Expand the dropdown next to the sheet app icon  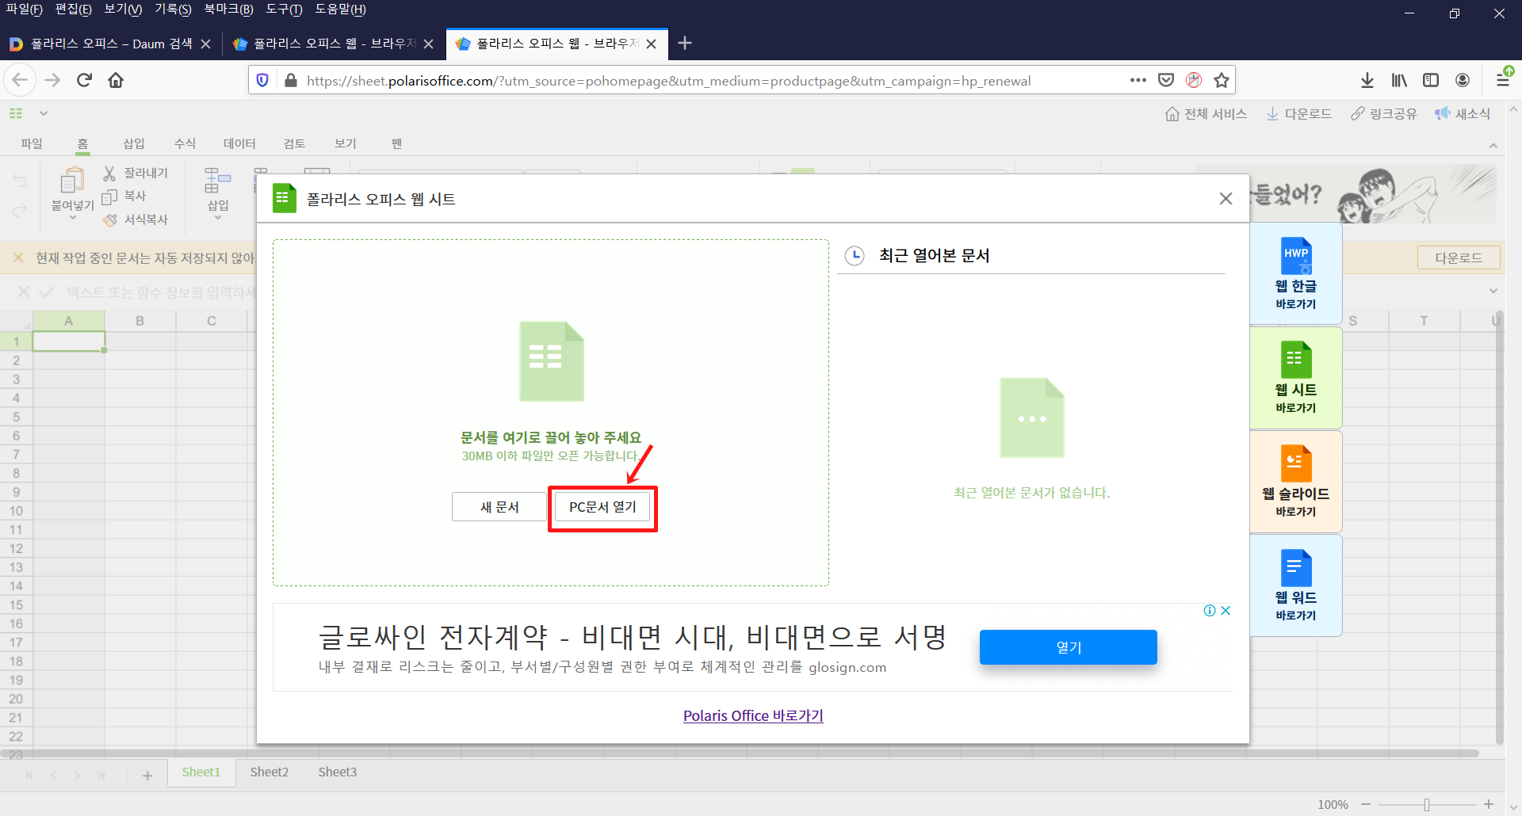(x=44, y=113)
